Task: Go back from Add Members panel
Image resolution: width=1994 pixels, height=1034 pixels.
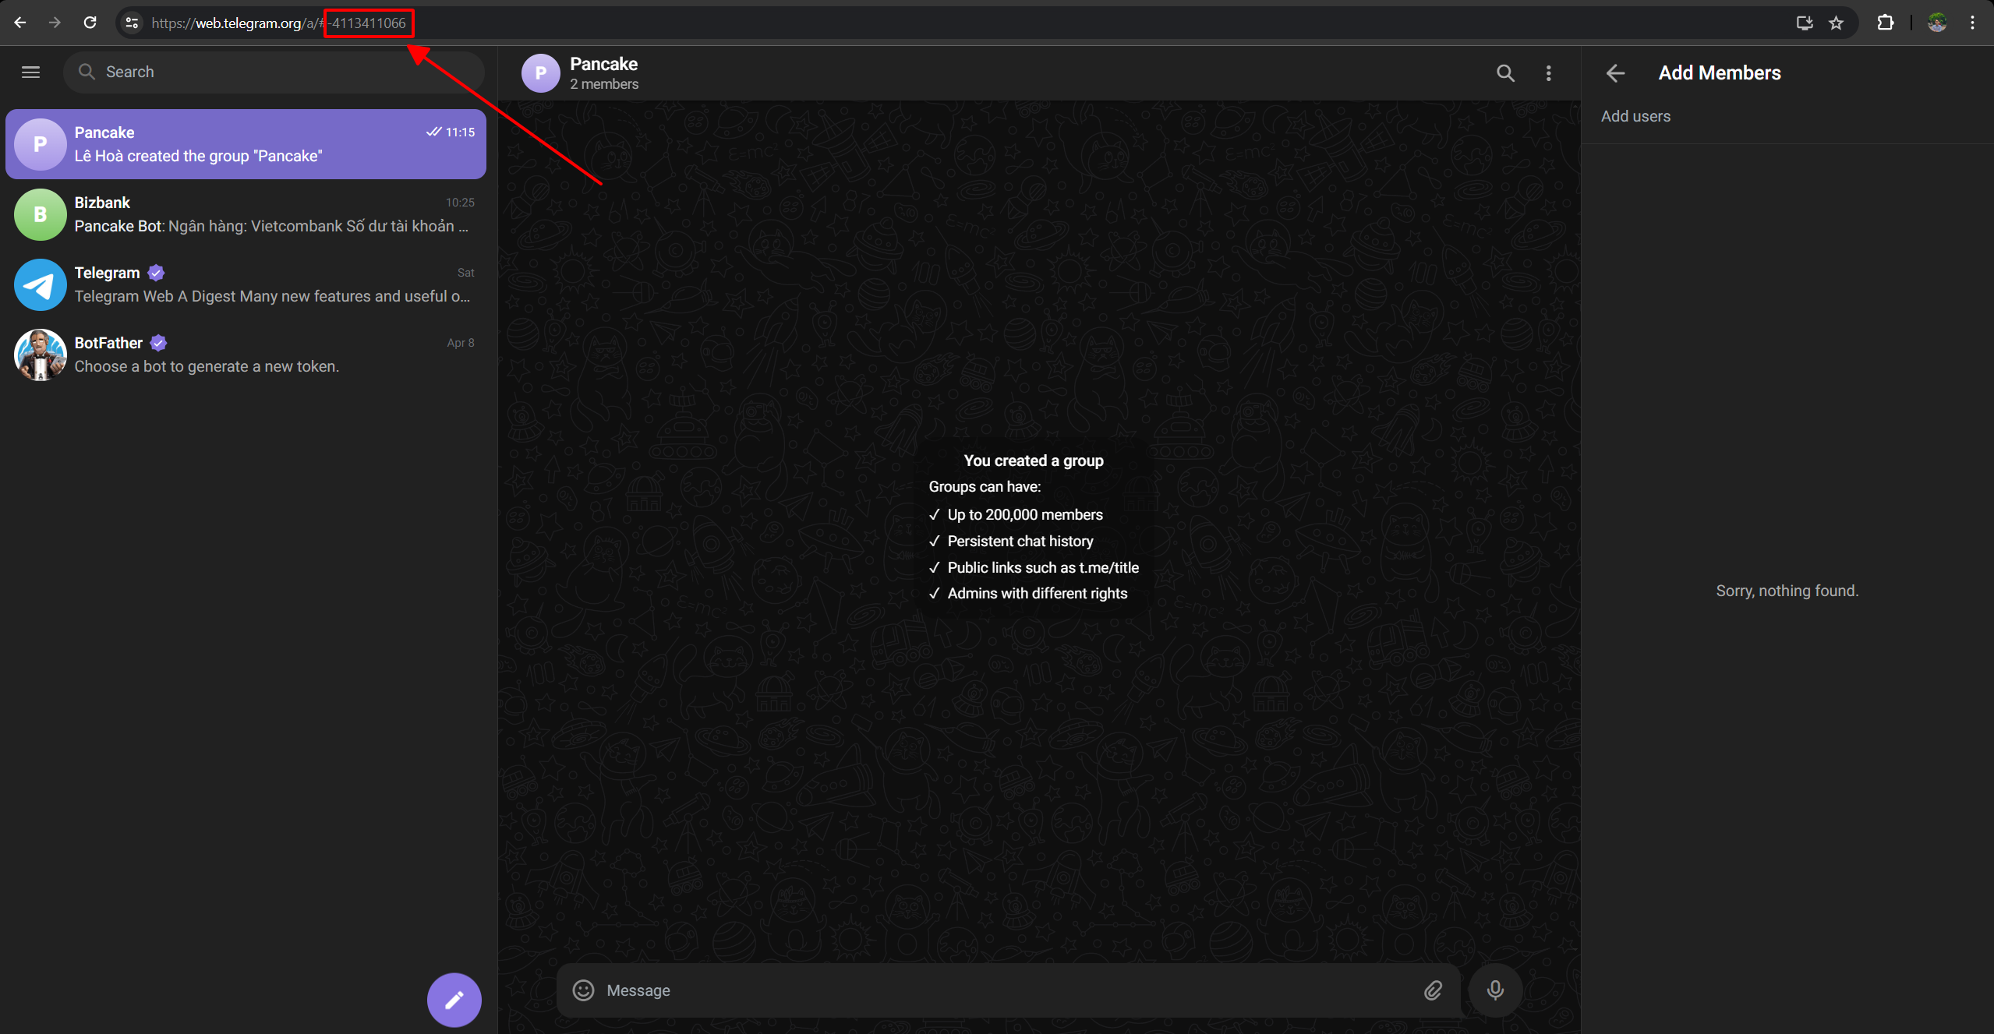Action: [1615, 73]
